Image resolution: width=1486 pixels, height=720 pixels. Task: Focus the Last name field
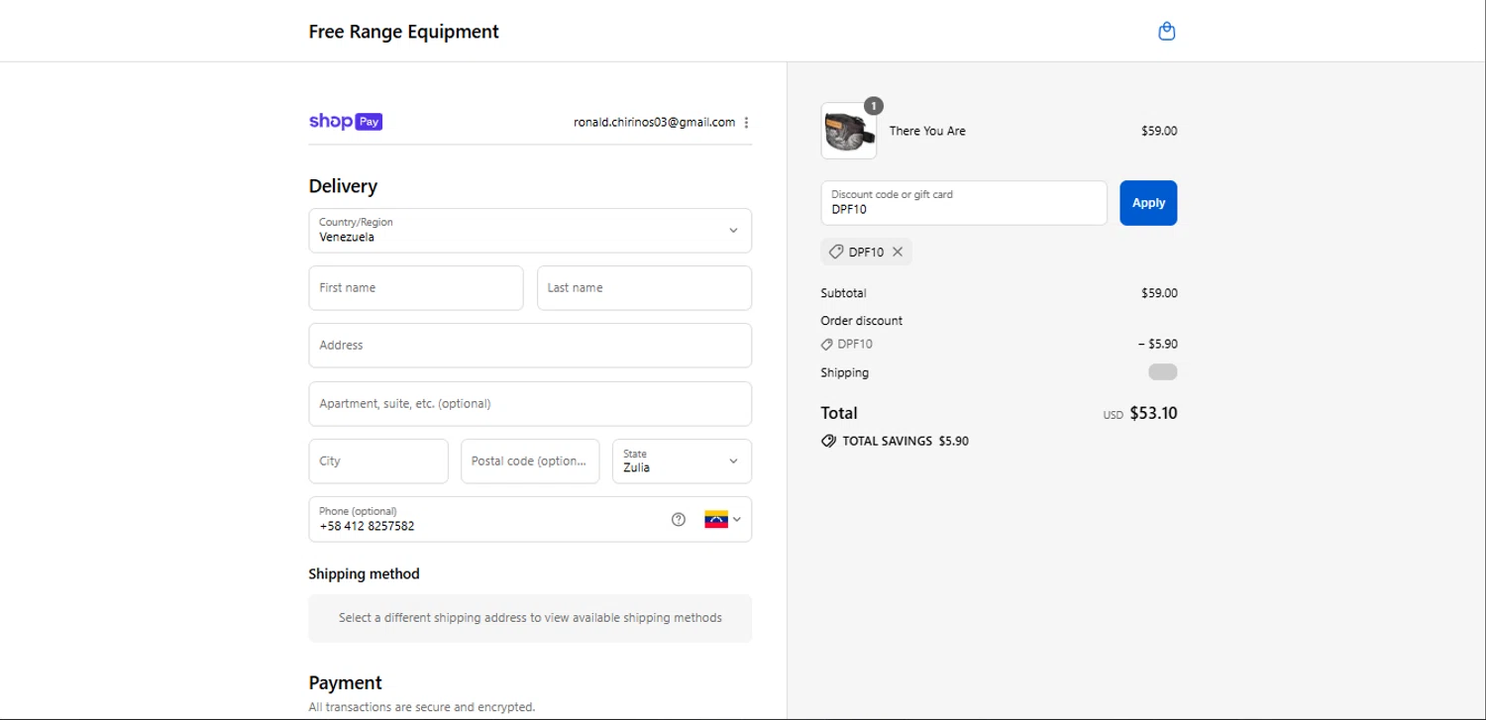coord(644,288)
